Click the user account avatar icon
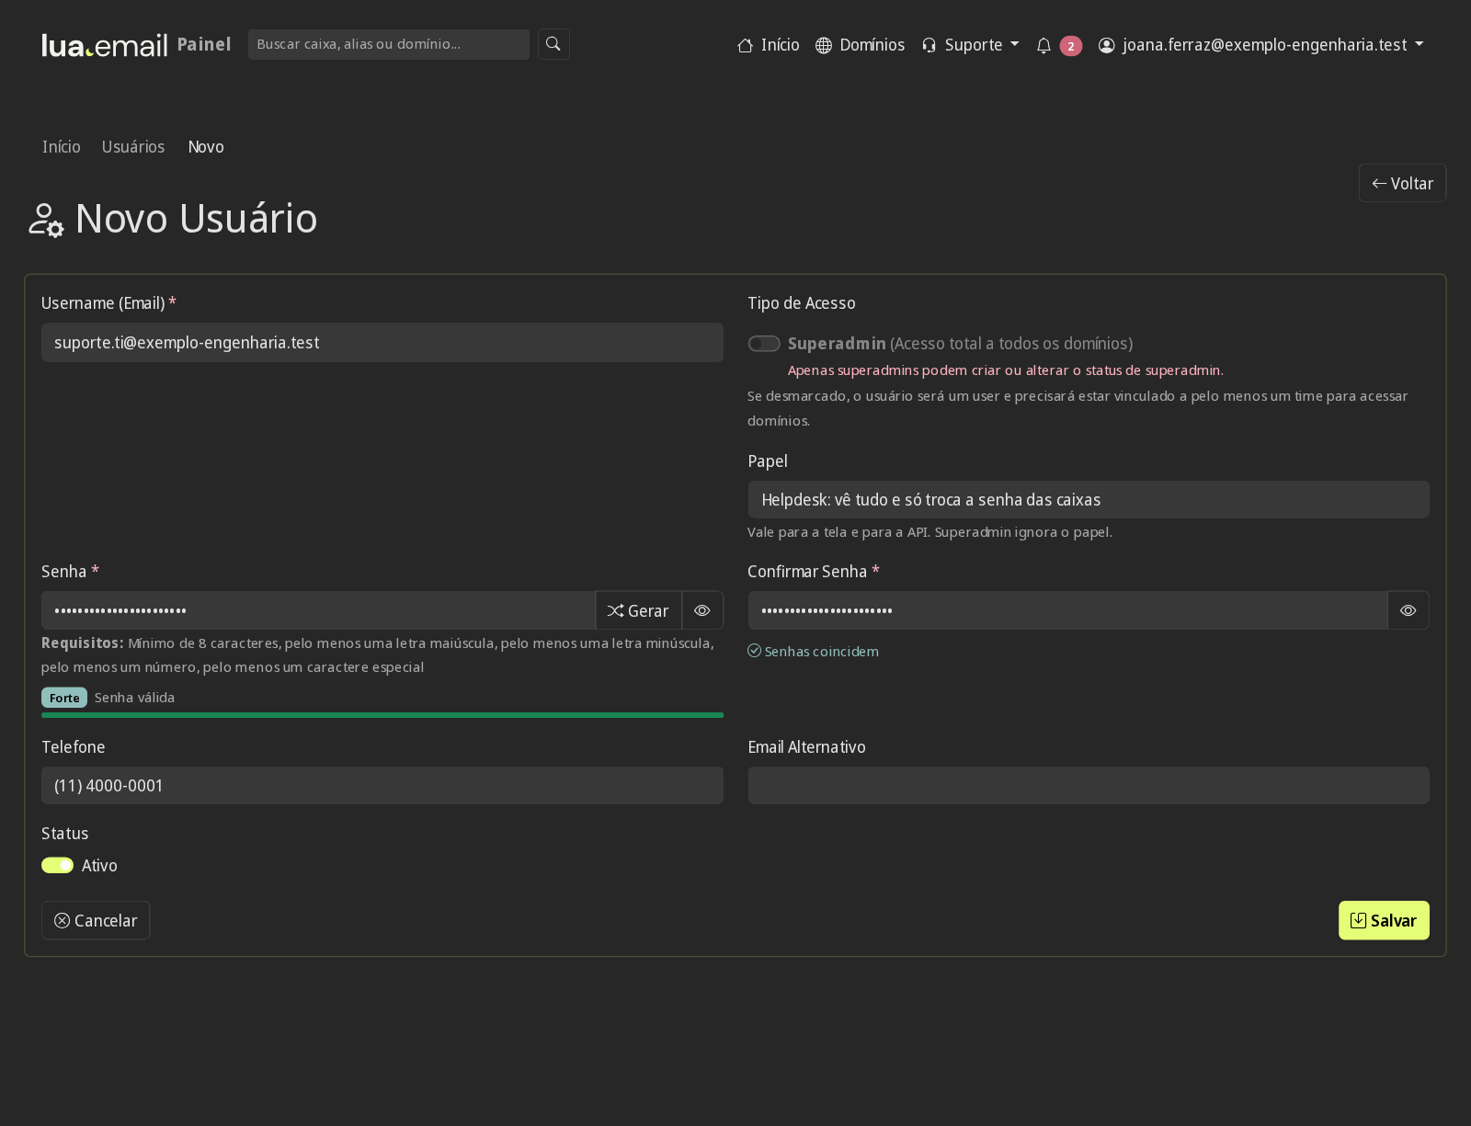Image resolution: width=1471 pixels, height=1126 pixels. click(x=1107, y=45)
